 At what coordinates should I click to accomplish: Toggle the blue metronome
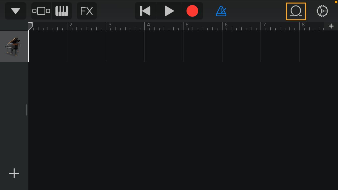tap(221, 11)
